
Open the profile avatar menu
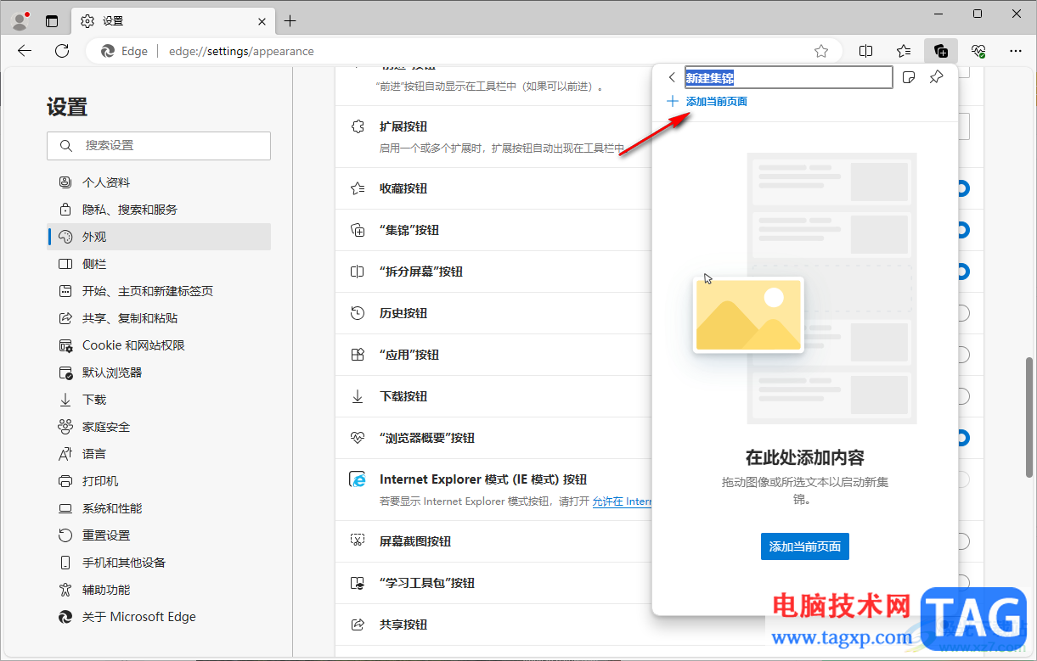point(20,20)
